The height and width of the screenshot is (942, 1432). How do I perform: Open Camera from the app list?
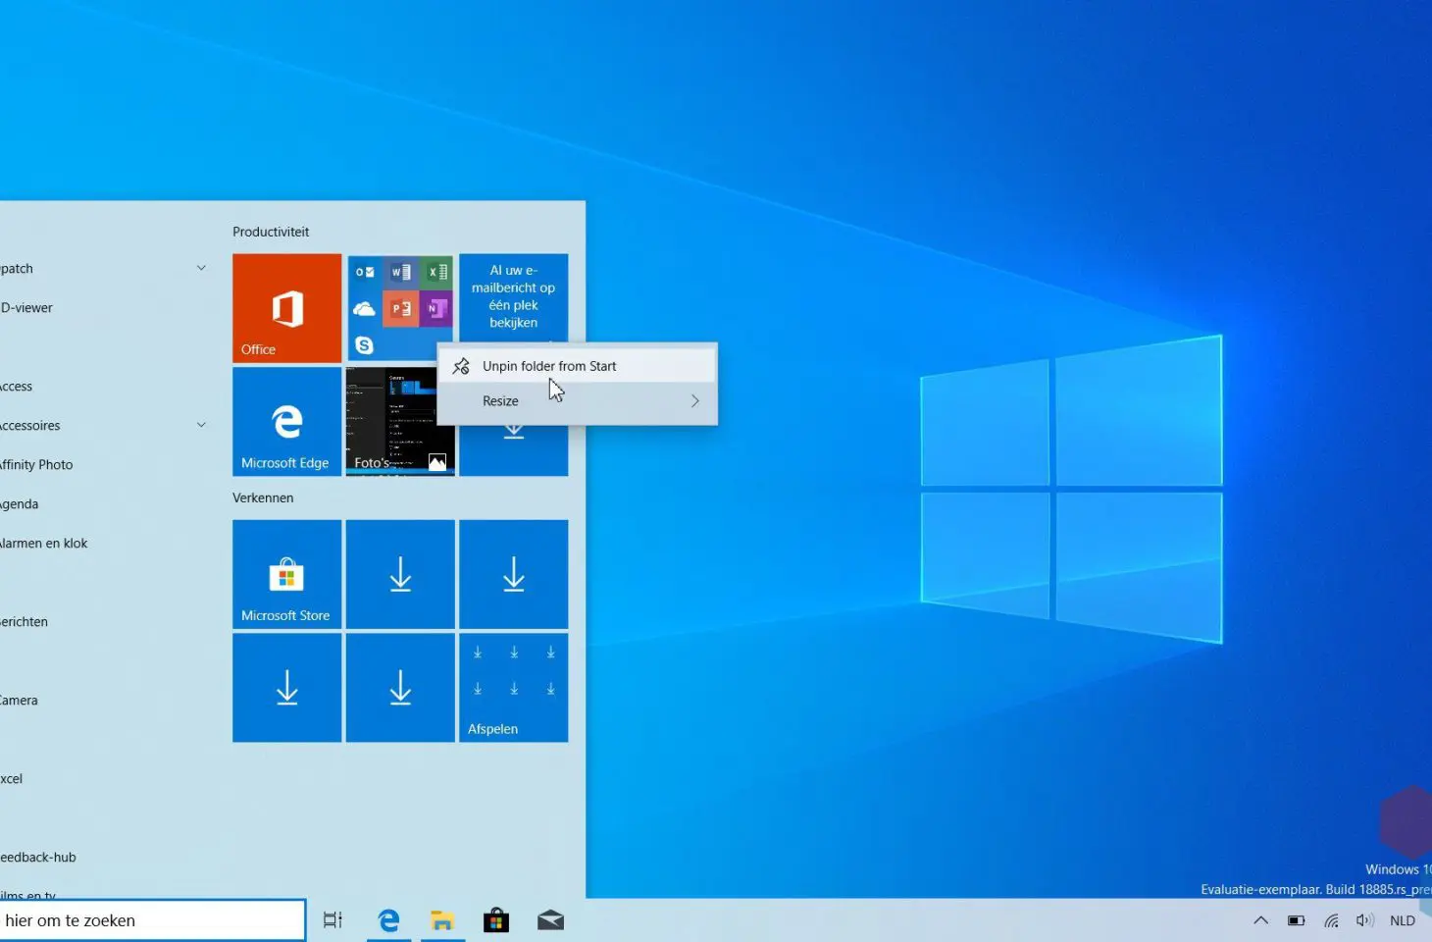20,700
